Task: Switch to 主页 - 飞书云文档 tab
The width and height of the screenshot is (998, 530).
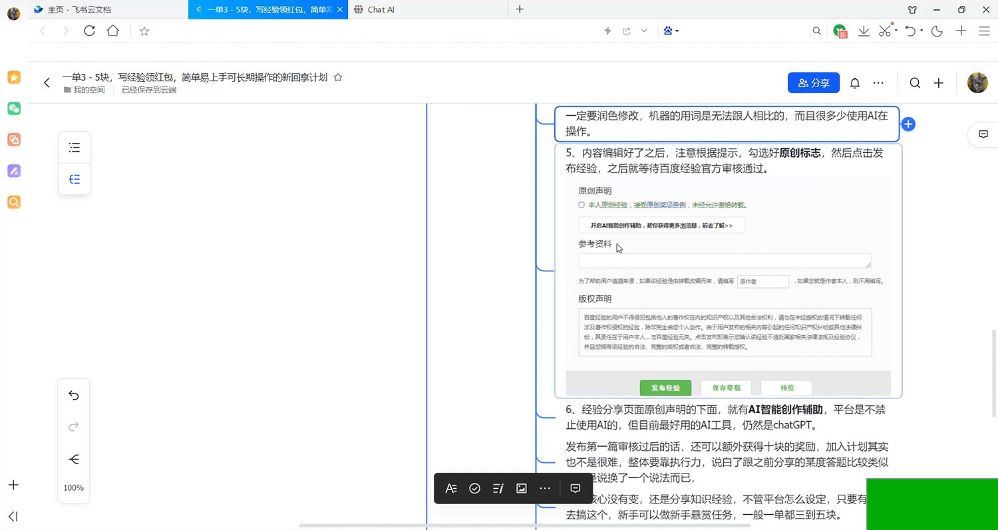Action: click(x=79, y=9)
